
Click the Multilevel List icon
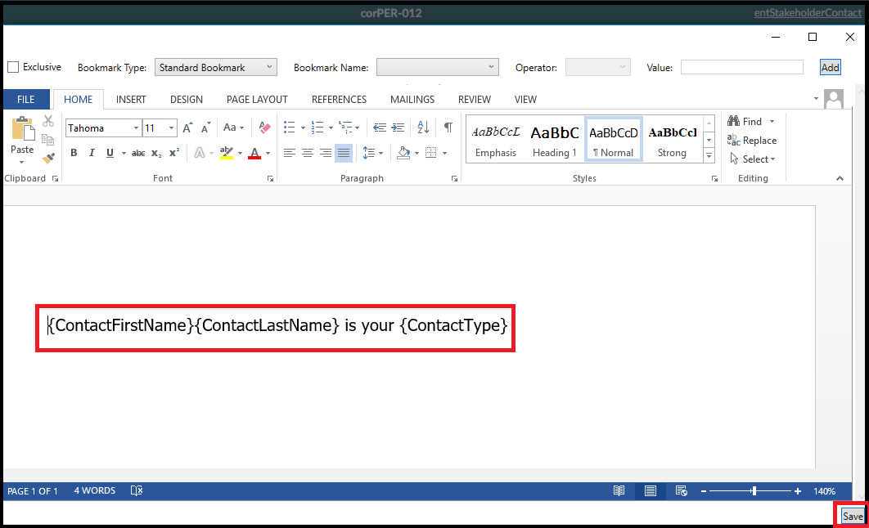click(x=345, y=128)
